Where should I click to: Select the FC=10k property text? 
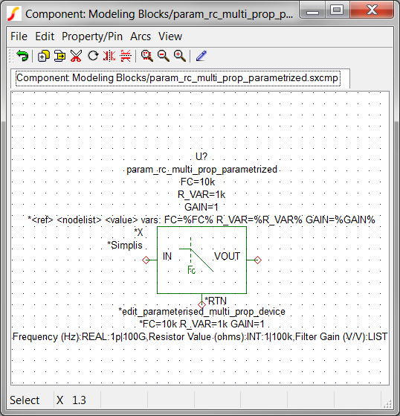click(198, 182)
